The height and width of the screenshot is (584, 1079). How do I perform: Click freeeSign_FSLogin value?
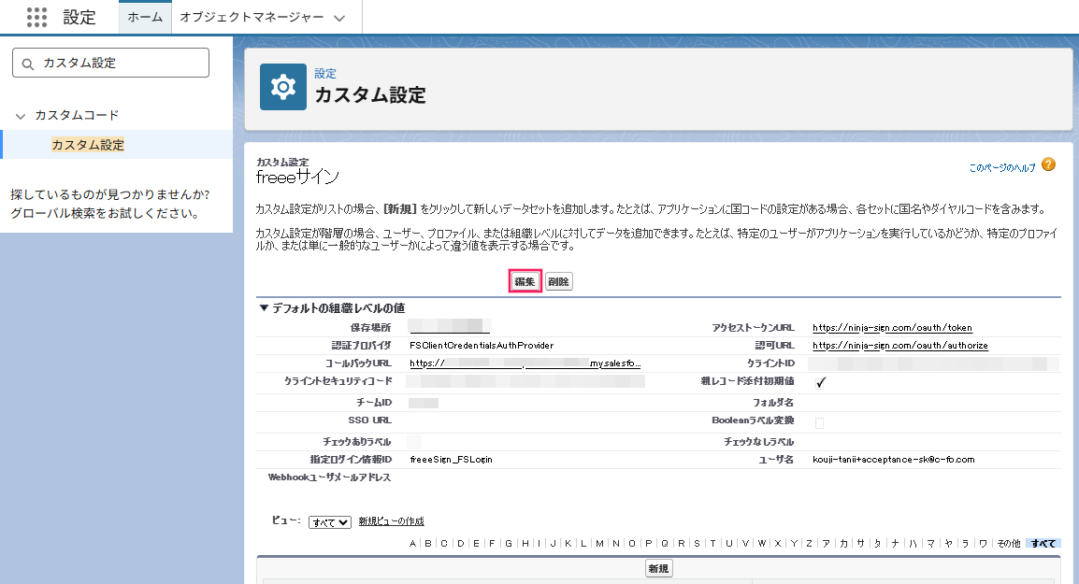coord(452,460)
